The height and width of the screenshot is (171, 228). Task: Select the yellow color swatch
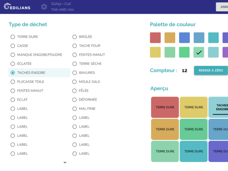[155, 52]
